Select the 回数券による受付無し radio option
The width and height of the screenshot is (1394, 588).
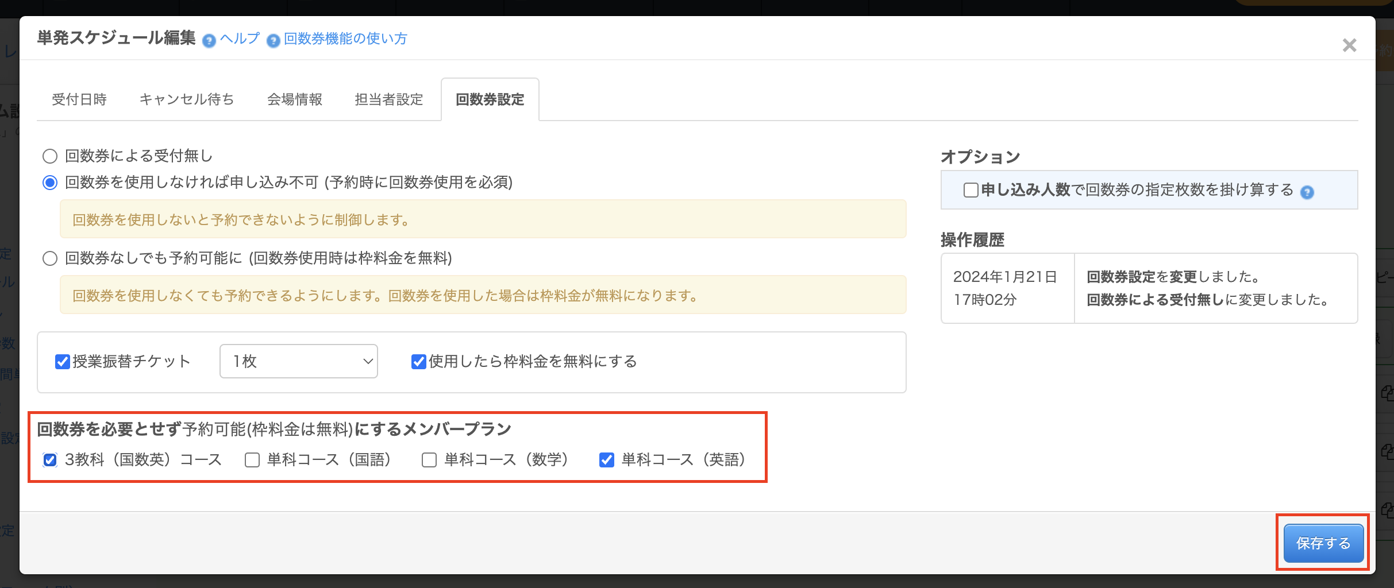click(51, 156)
